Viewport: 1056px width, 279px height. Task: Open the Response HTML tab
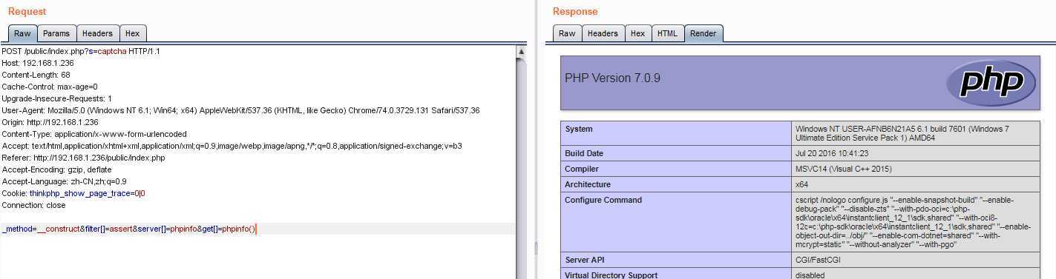pyautogui.click(x=667, y=33)
